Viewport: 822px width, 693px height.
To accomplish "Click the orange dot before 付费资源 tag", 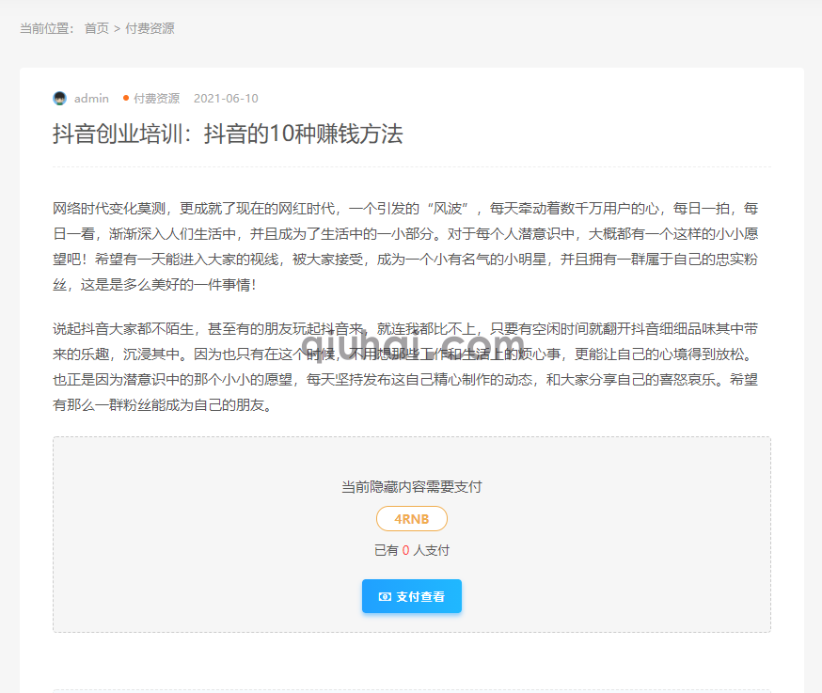I will point(126,98).
